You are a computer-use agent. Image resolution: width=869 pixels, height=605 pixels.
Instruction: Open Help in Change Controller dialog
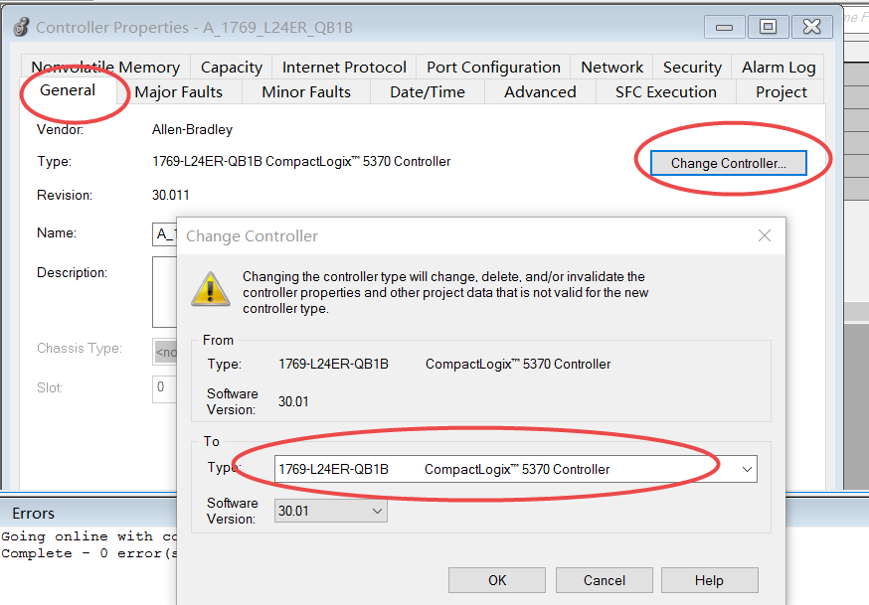[709, 580]
